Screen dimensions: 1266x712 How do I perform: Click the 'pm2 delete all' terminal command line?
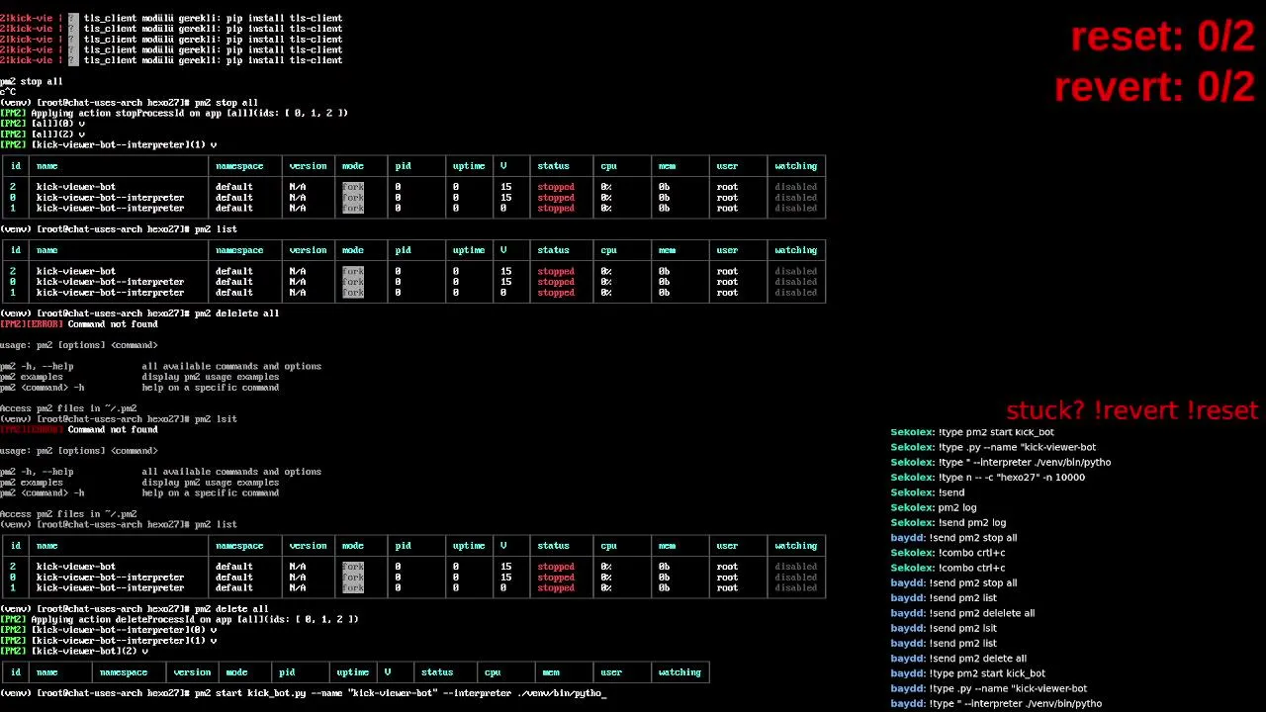[x=135, y=609]
